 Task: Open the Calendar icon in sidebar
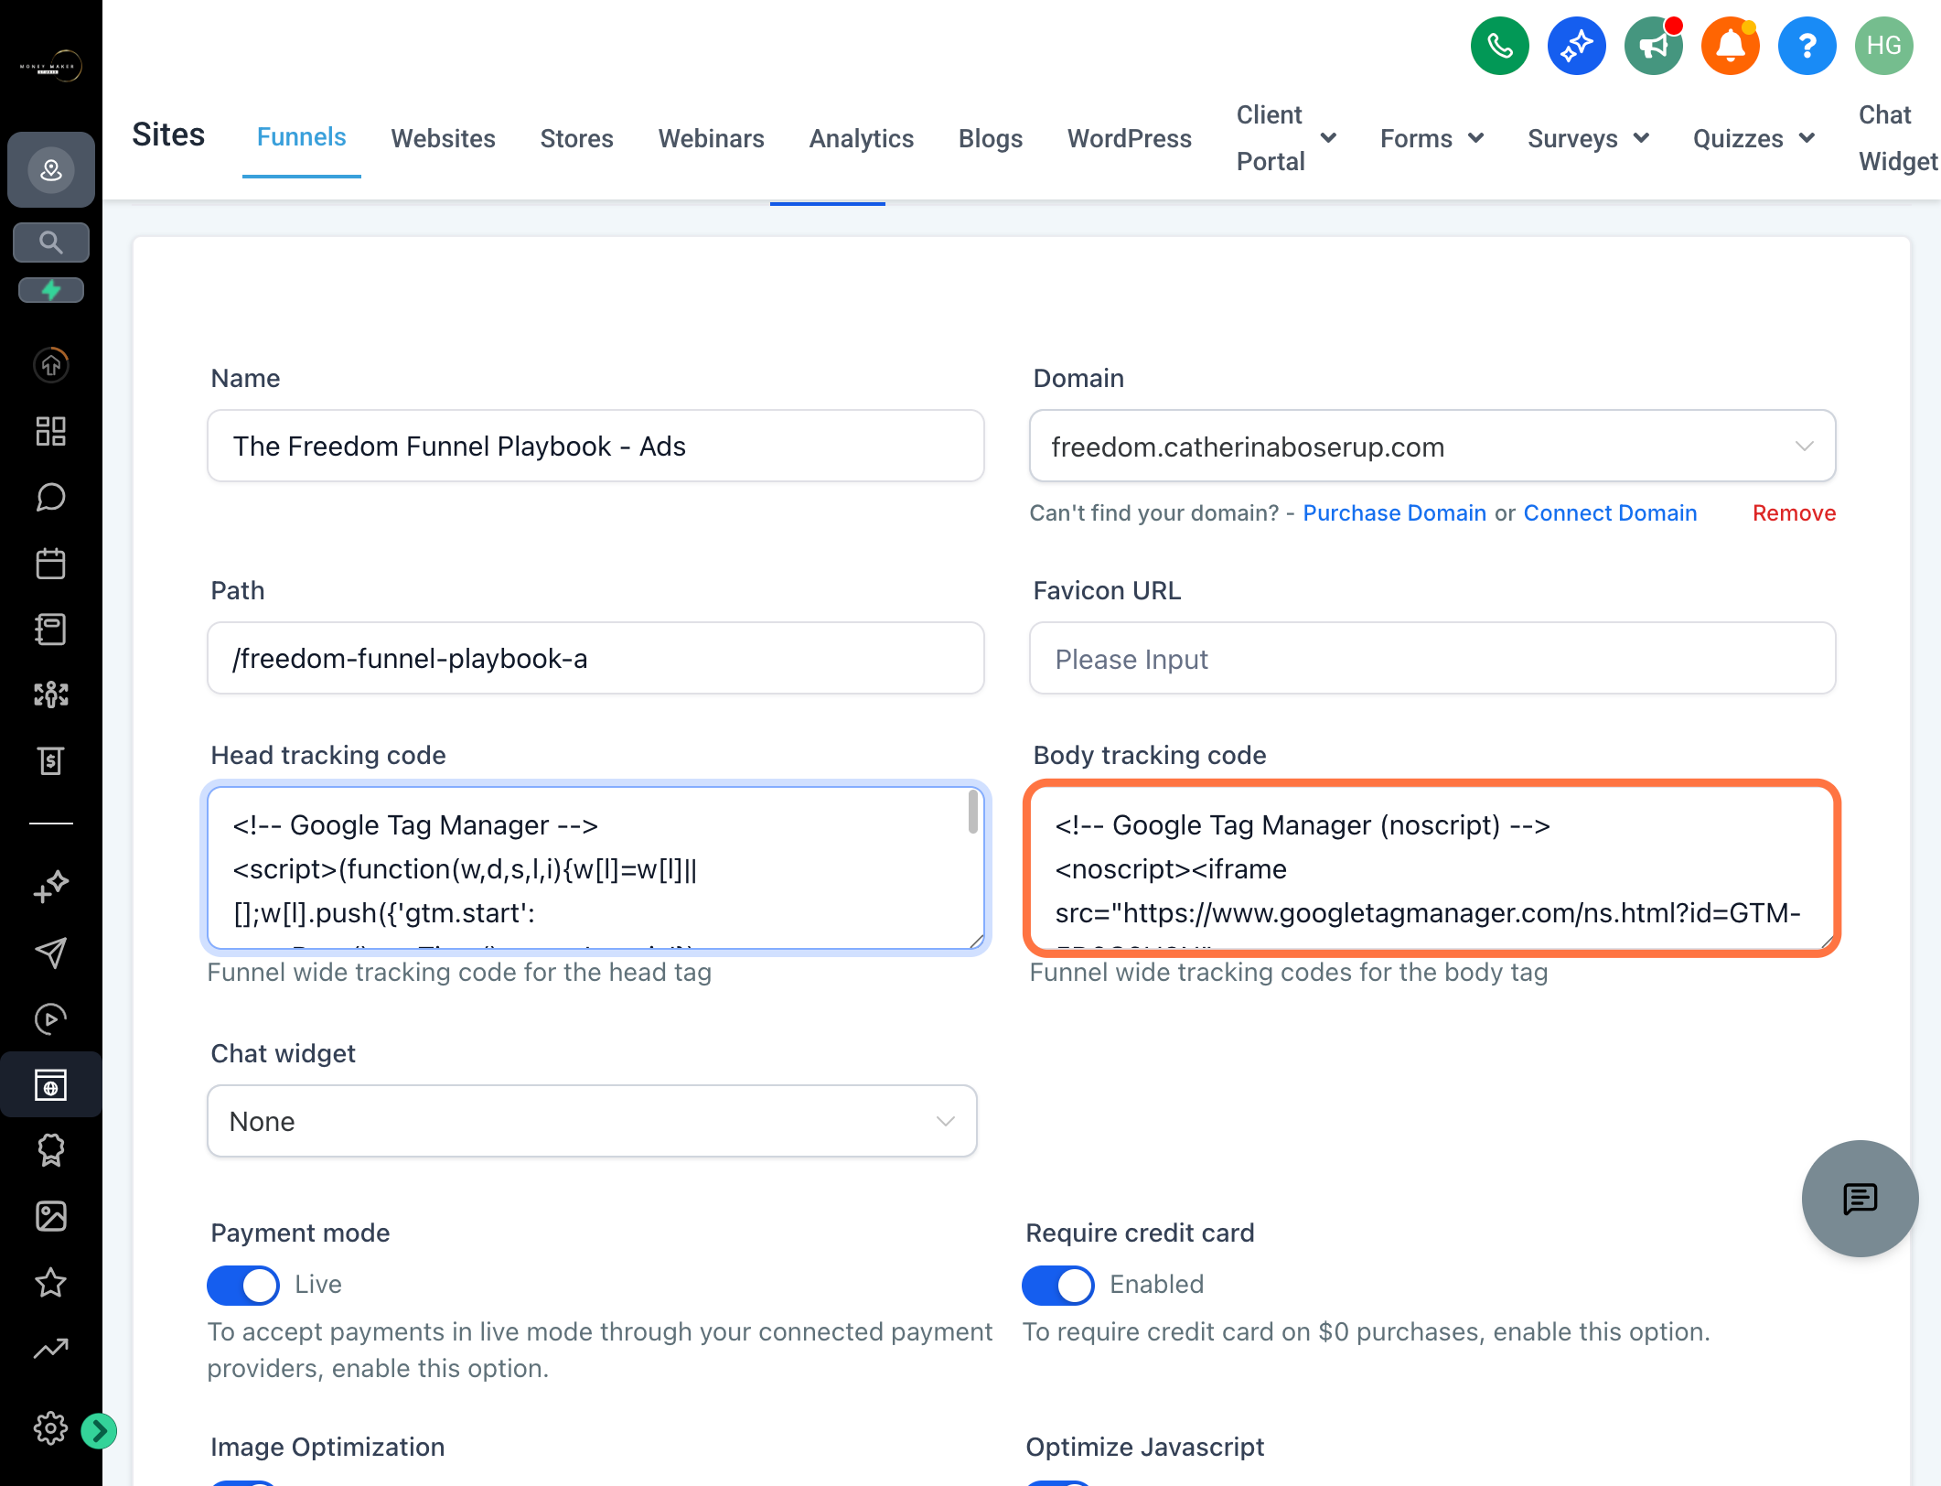tap(50, 564)
